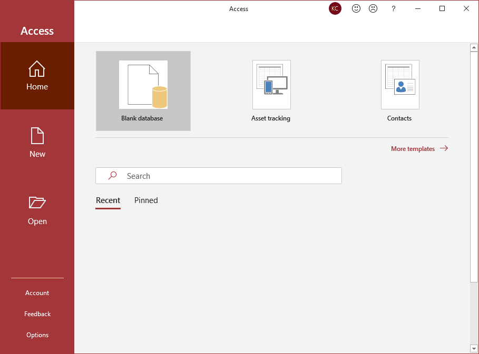Create a new Blank database
The image size is (479, 354).
(x=143, y=90)
